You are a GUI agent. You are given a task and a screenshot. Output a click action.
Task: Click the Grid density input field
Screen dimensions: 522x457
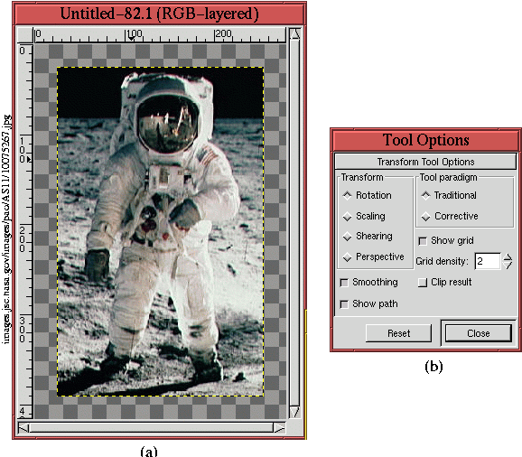pyautogui.click(x=488, y=261)
